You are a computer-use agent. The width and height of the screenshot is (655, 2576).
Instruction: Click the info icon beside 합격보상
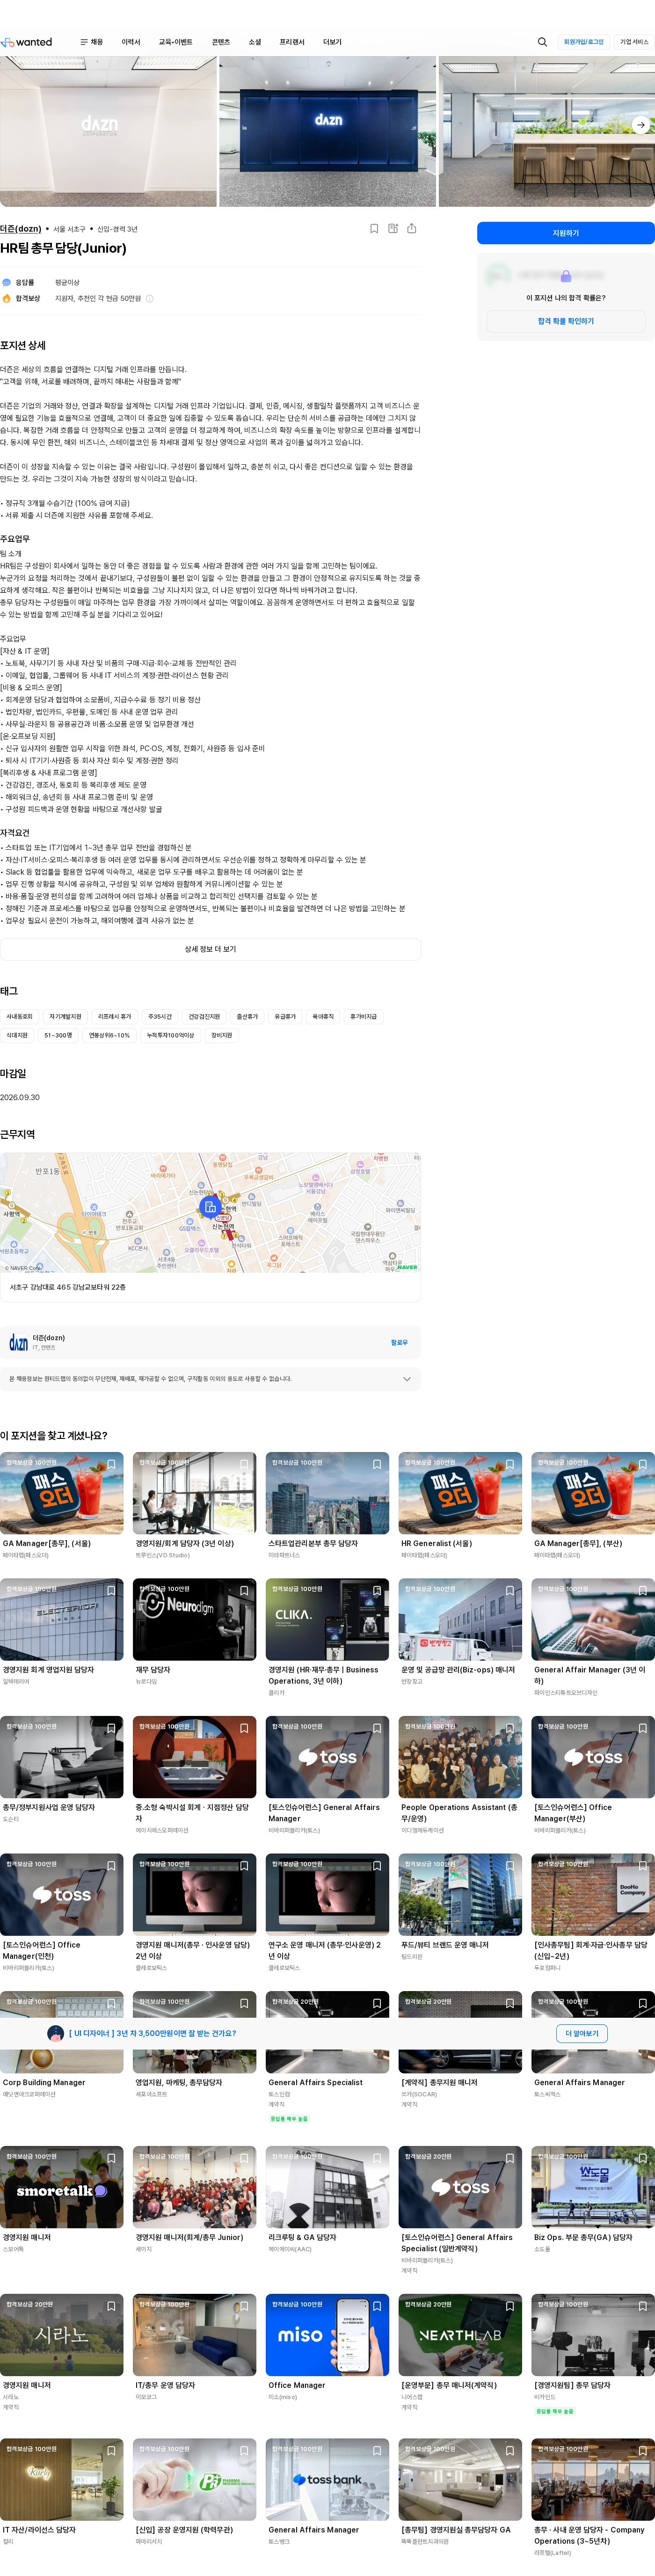[x=150, y=298]
